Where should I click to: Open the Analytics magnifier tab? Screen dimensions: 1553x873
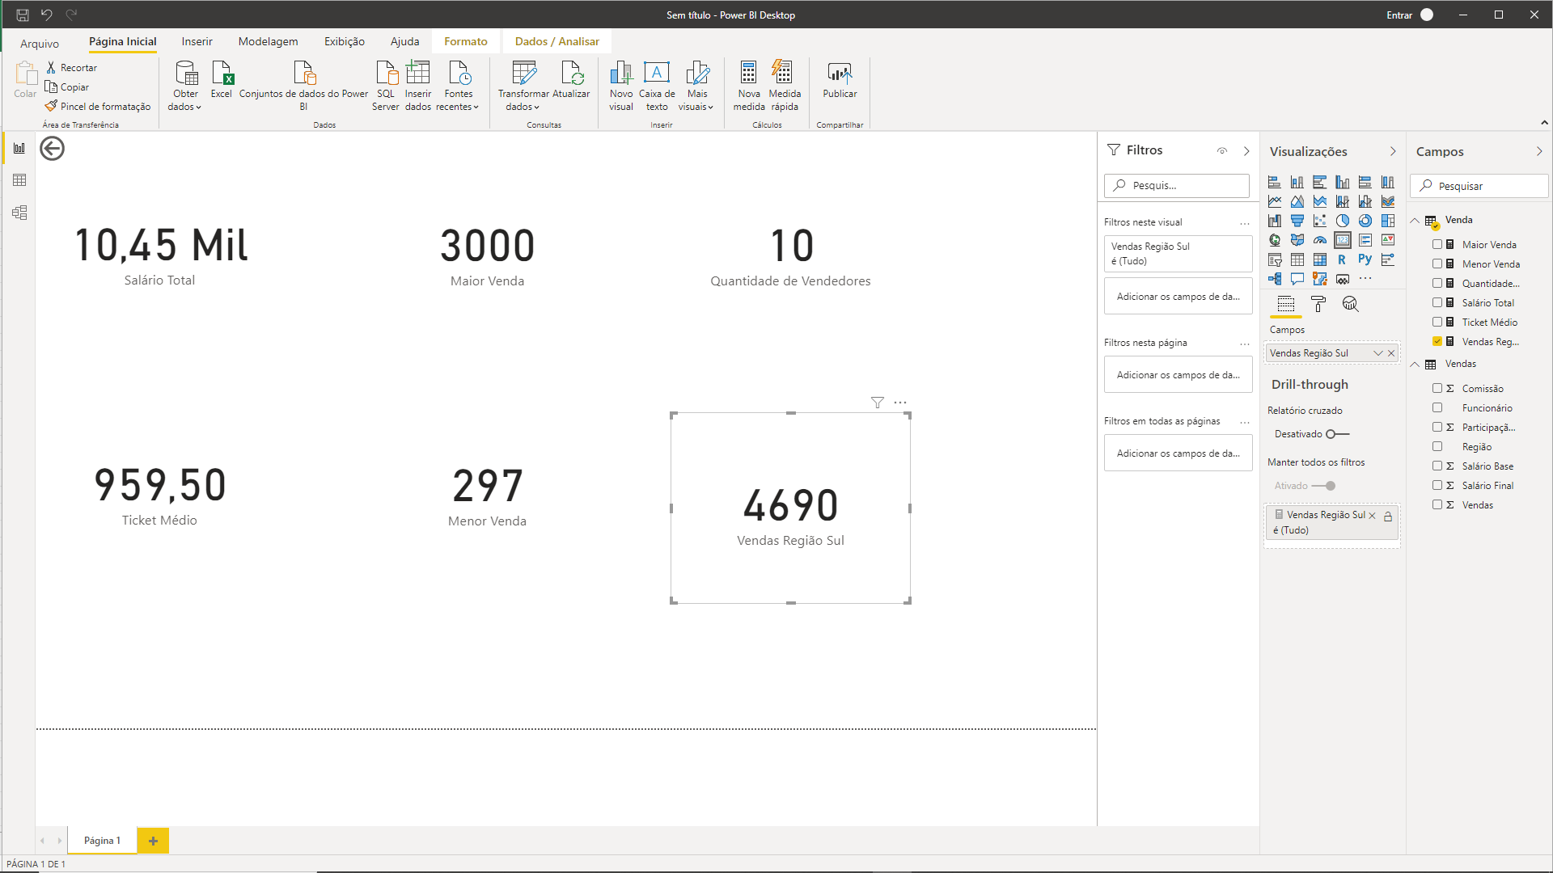[1350, 304]
